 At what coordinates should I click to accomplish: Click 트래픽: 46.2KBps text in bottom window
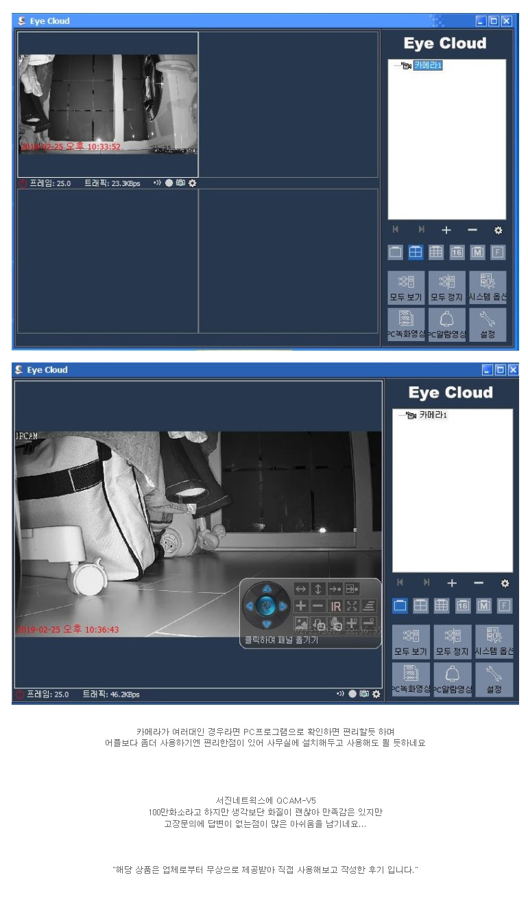[111, 695]
